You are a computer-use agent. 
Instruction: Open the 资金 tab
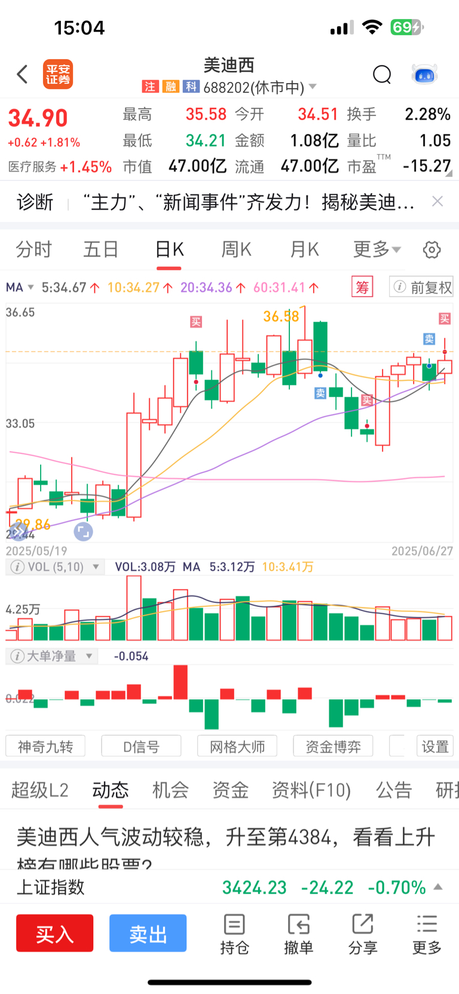pyautogui.click(x=230, y=790)
